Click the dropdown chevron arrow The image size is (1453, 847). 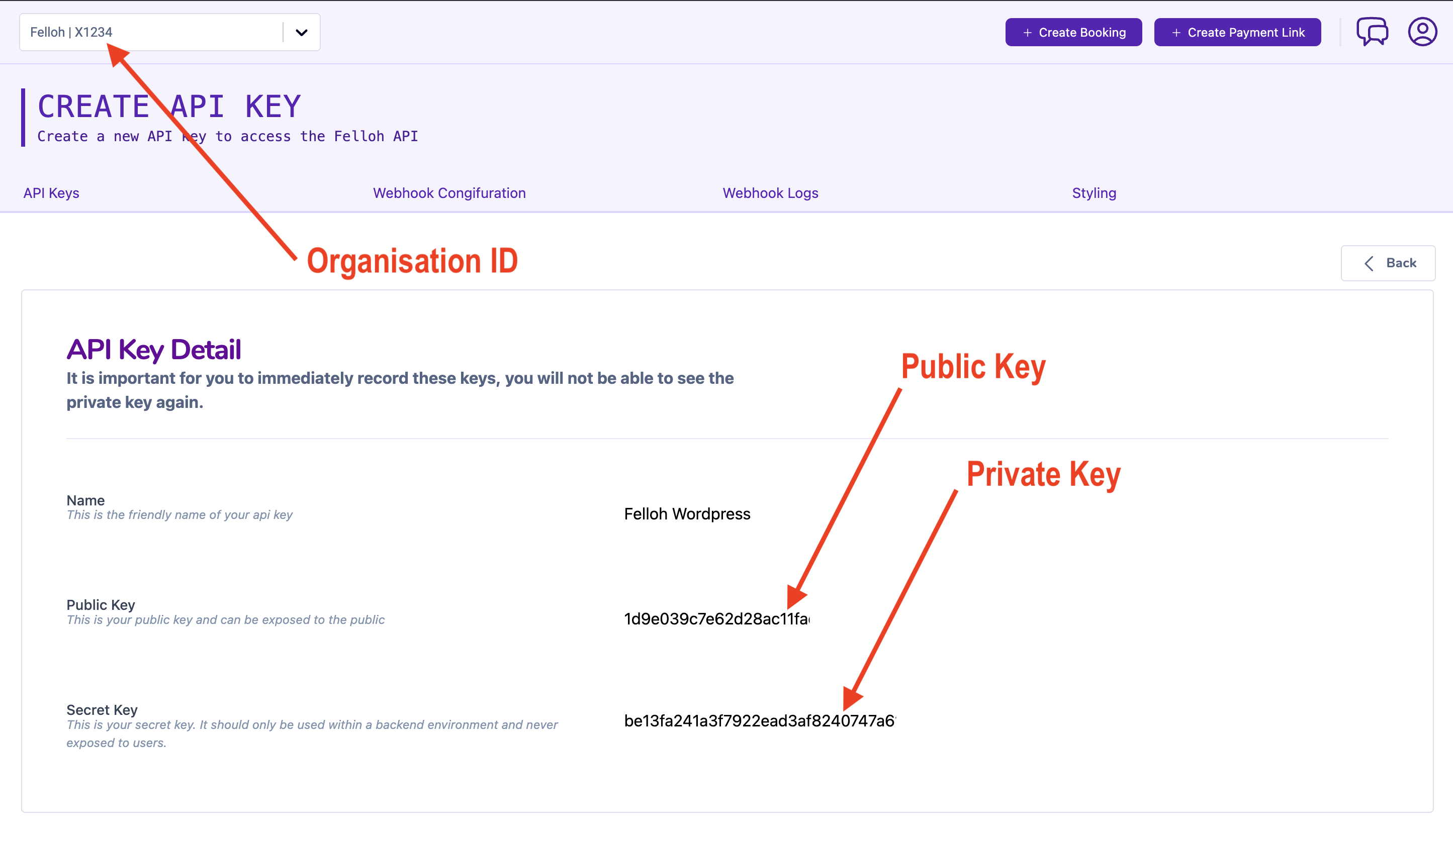click(x=301, y=32)
